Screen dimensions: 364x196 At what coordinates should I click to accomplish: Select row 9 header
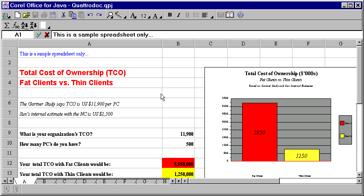coord(10,133)
